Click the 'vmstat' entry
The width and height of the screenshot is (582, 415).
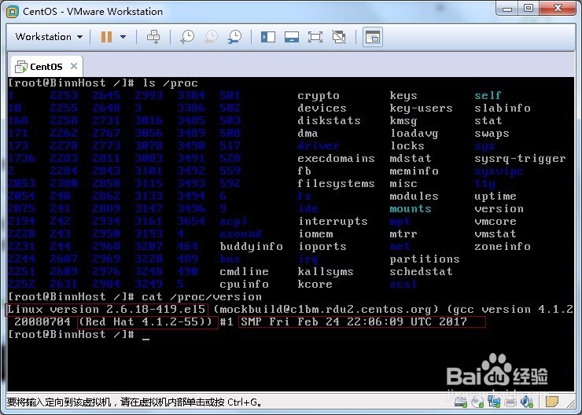pyautogui.click(x=495, y=233)
